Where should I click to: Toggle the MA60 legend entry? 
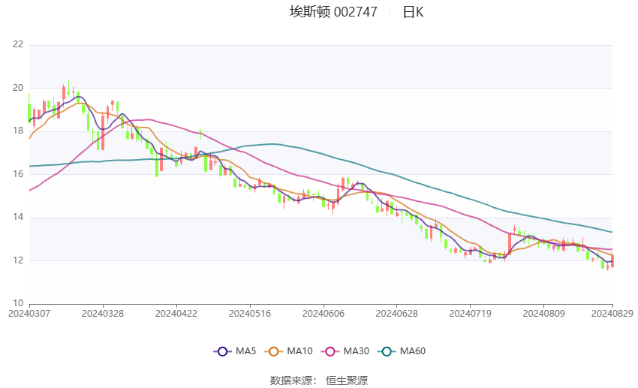click(x=402, y=351)
